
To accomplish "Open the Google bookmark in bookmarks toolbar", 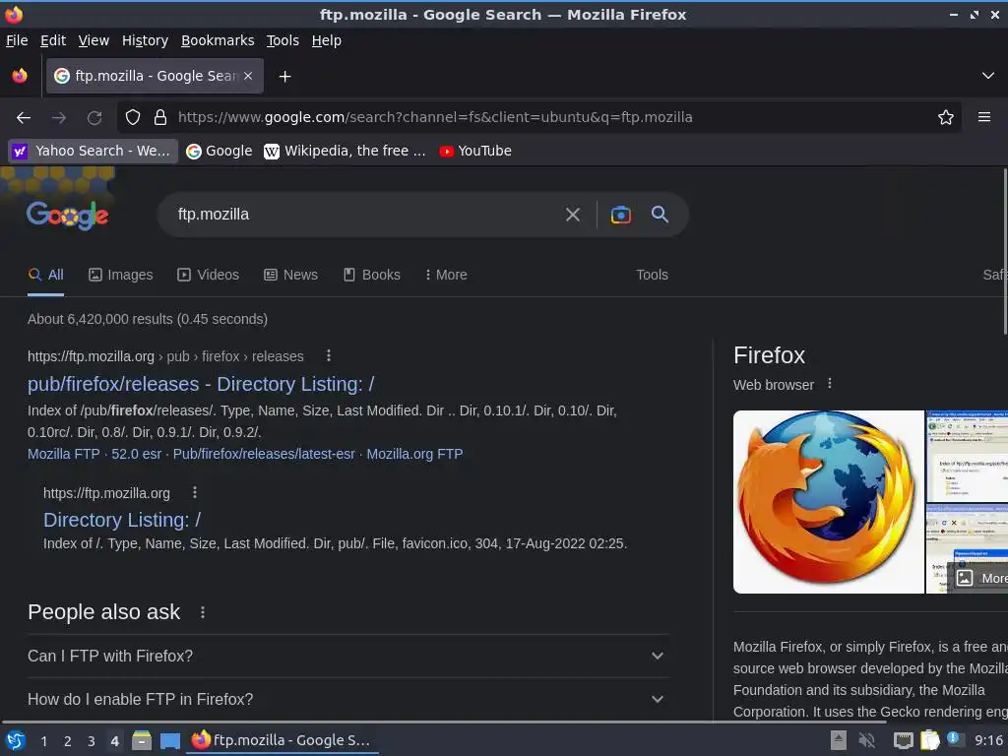I will (x=220, y=151).
